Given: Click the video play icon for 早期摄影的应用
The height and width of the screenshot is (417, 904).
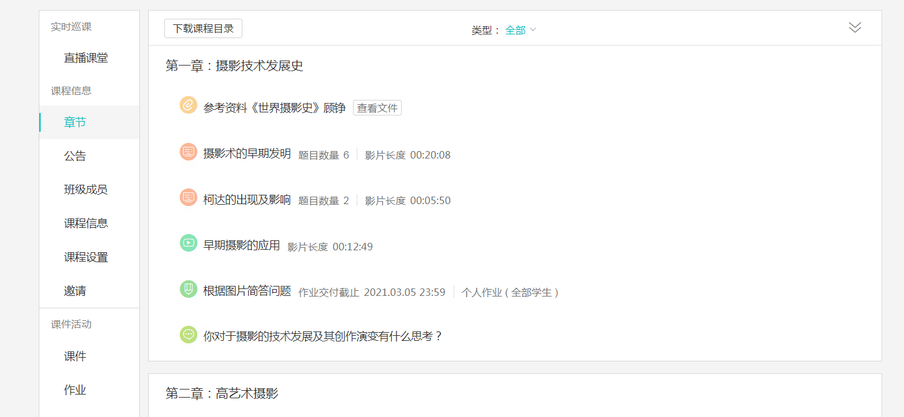Looking at the screenshot, I should (188, 243).
